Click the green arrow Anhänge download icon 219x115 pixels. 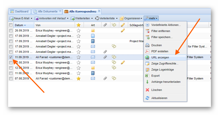[147, 82]
